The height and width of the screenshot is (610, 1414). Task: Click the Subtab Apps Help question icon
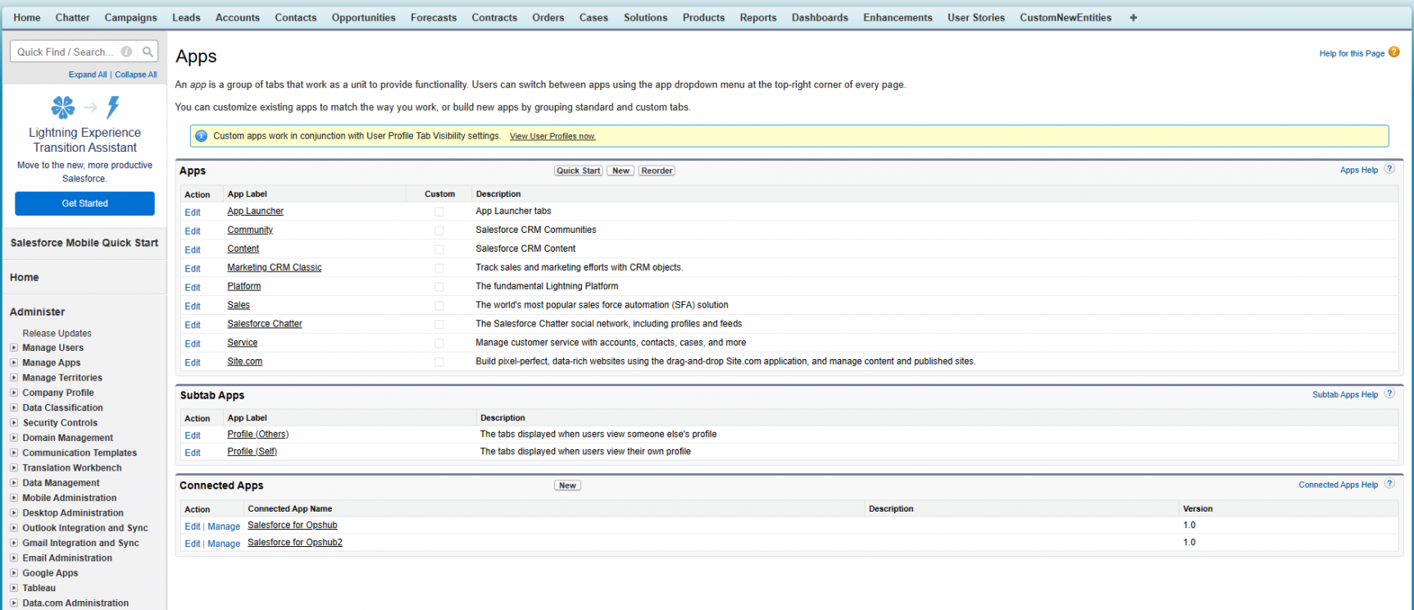(x=1389, y=394)
